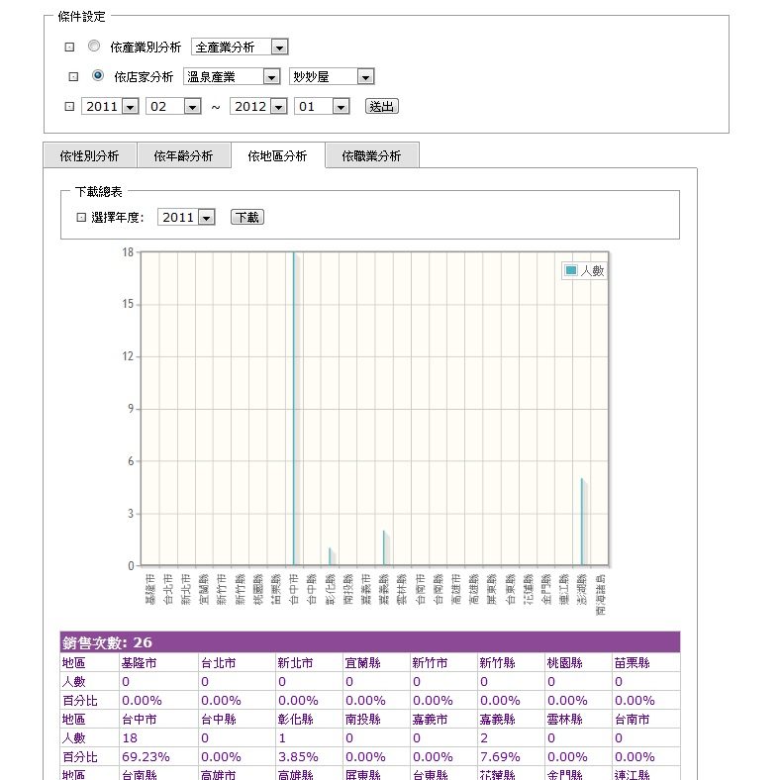Click the small square icon before the date range
The image size is (781, 780).
pyautogui.click(x=69, y=107)
